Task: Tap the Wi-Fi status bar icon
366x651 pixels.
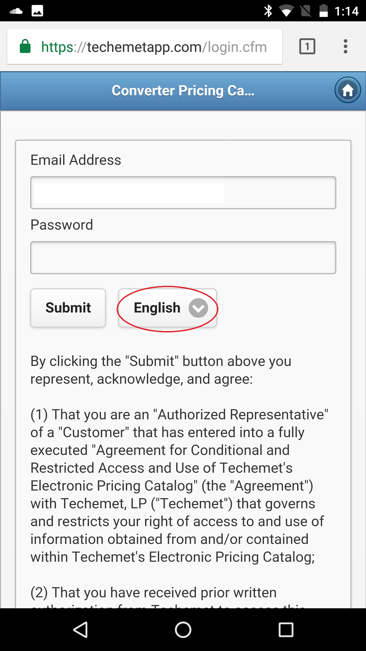Action: [x=286, y=11]
